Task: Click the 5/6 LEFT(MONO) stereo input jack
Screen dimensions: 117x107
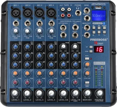Action: tap(63, 27)
